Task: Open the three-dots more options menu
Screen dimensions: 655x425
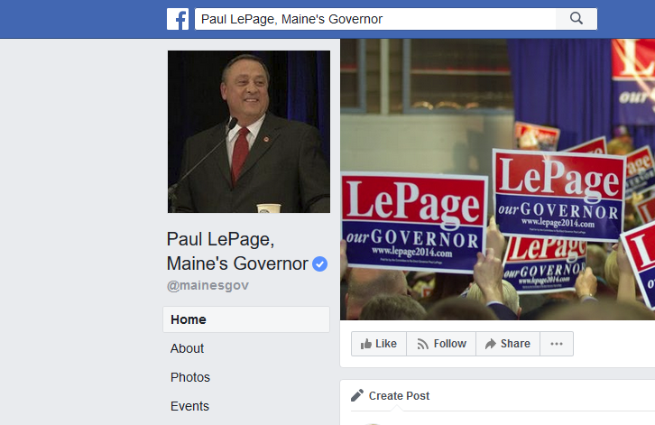Action: (557, 344)
